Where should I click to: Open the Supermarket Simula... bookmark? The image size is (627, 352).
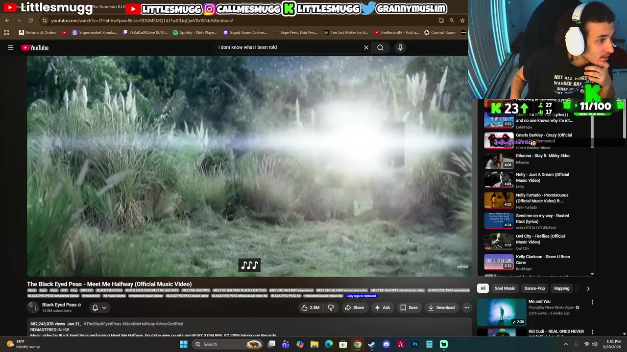click(95, 33)
